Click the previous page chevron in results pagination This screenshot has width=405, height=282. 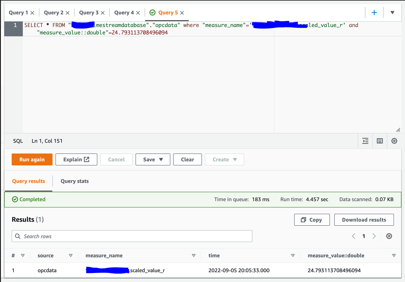[353, 236]
